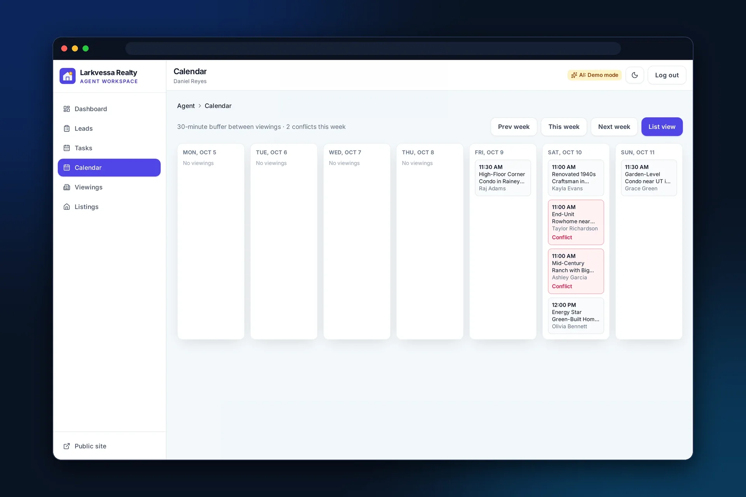Viewport: 746px width, 497px height.
Task: Open Kayla Evans Renovated 1940s Craftsman viewing
Action: click(x=576, y=178)
